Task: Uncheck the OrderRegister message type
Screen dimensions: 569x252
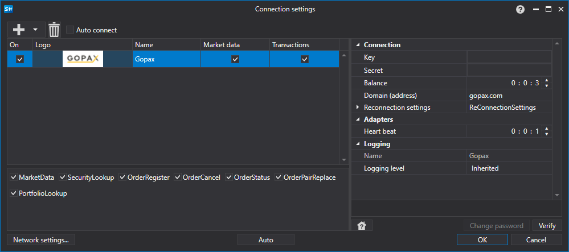Action: pos(122,177)
